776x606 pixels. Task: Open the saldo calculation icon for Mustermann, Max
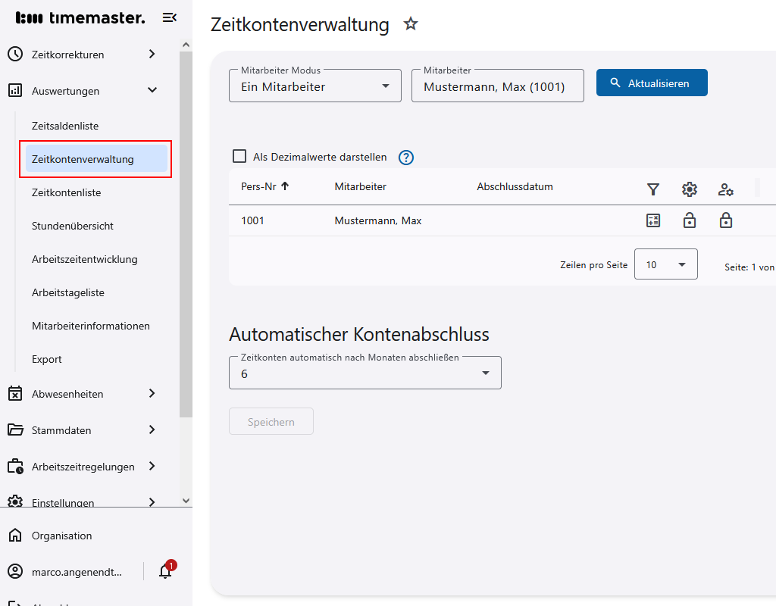point(652,220)
